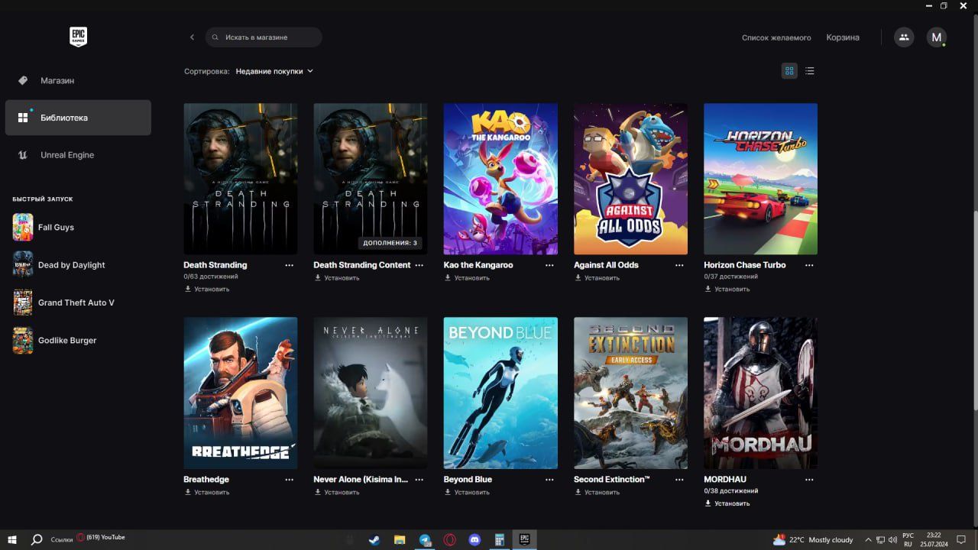Screen dimensions: 978x550
Task: Open the three-dot menu for Breathedge
Action: [290, 480]
